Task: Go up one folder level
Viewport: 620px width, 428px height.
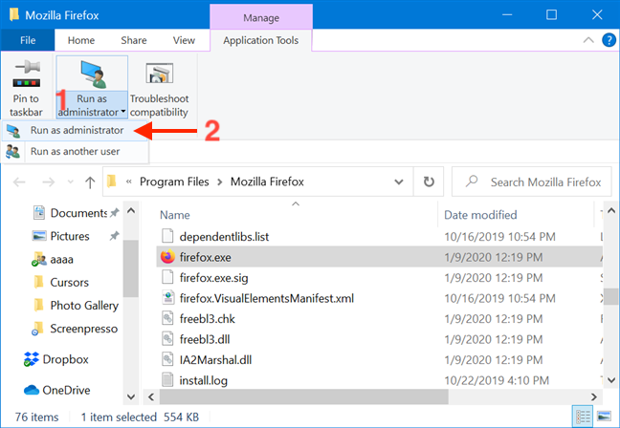Action: 90,182
